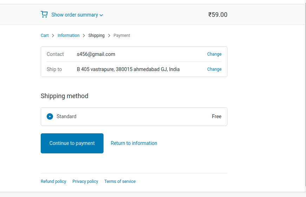
Task: Select the Shipping breadcrumb step
Action: tap(97, 36)
